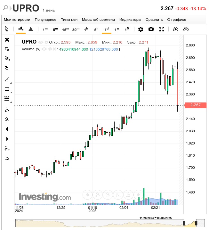Close the drawing tools sidebar with X

pos(7,40)
